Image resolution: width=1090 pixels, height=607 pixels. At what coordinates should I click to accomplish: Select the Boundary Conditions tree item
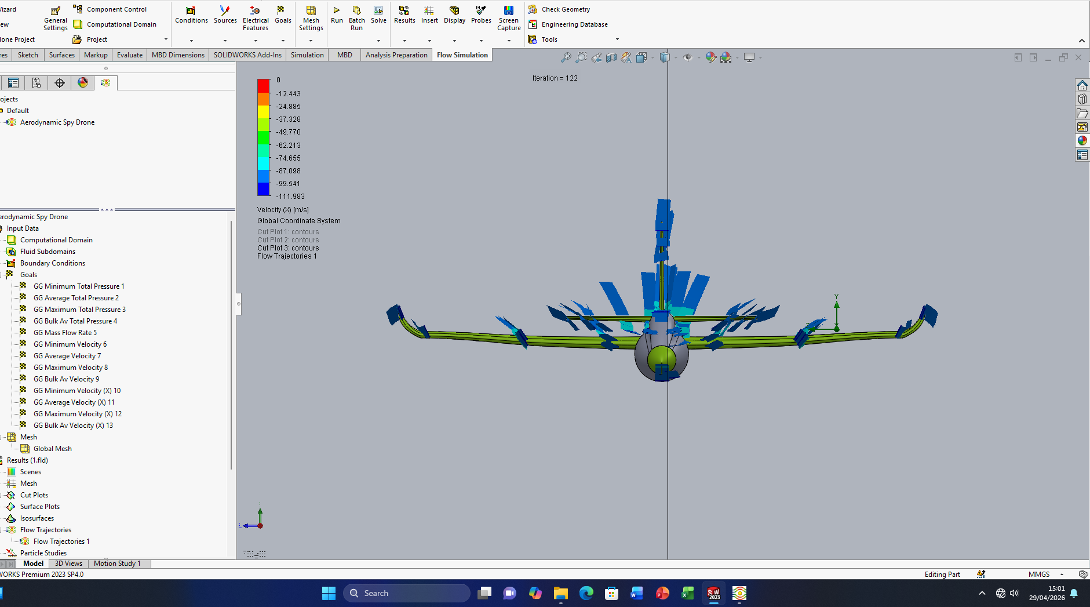[x=52, y=263]
